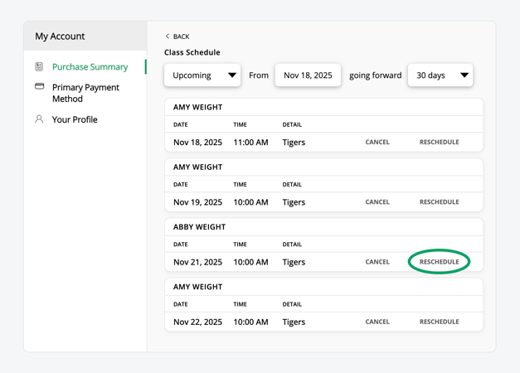Expand the 30 days range dropdown
The image size is (520, 373).
[440, 75]
